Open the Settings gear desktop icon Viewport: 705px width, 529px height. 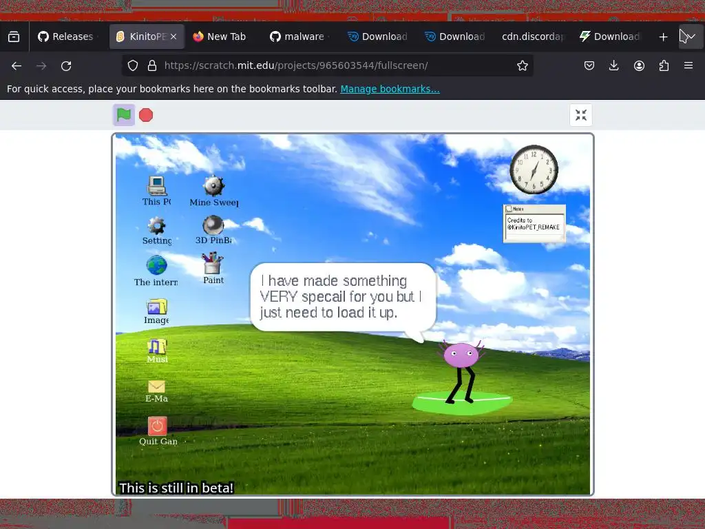tap(156, 231)
